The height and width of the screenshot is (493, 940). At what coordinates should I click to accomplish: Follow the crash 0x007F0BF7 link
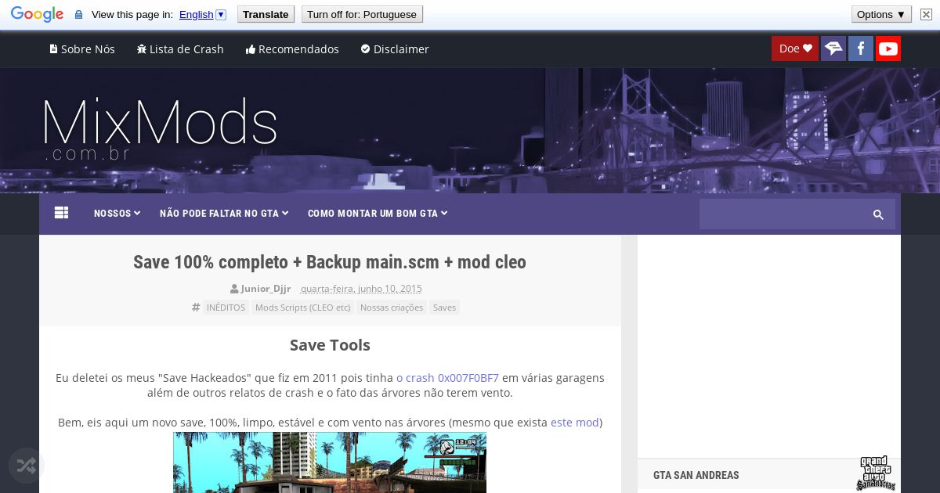click(447, 378)
